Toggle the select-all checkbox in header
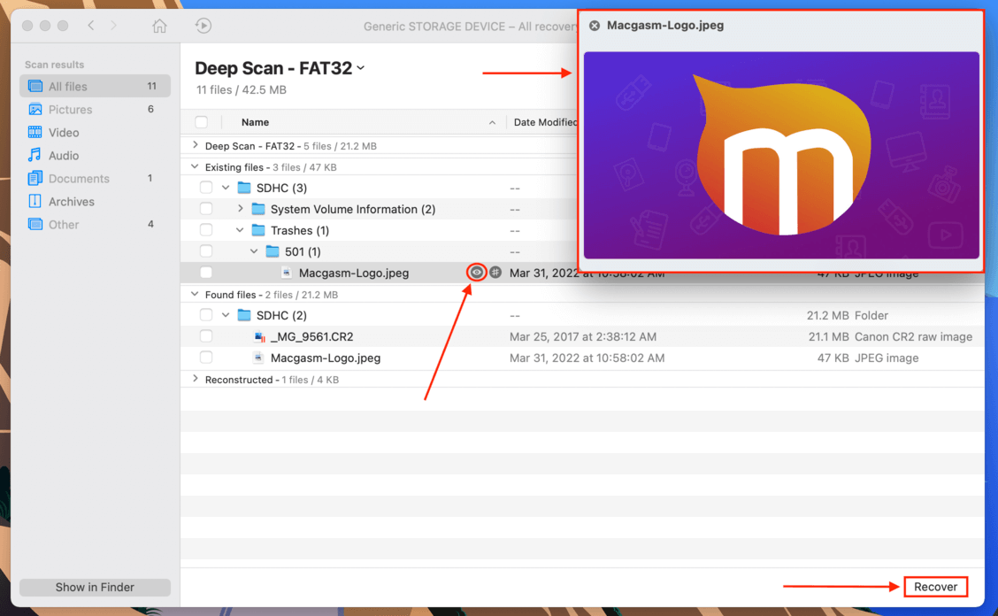Screen dimensions: 998x616 point(201,122)
